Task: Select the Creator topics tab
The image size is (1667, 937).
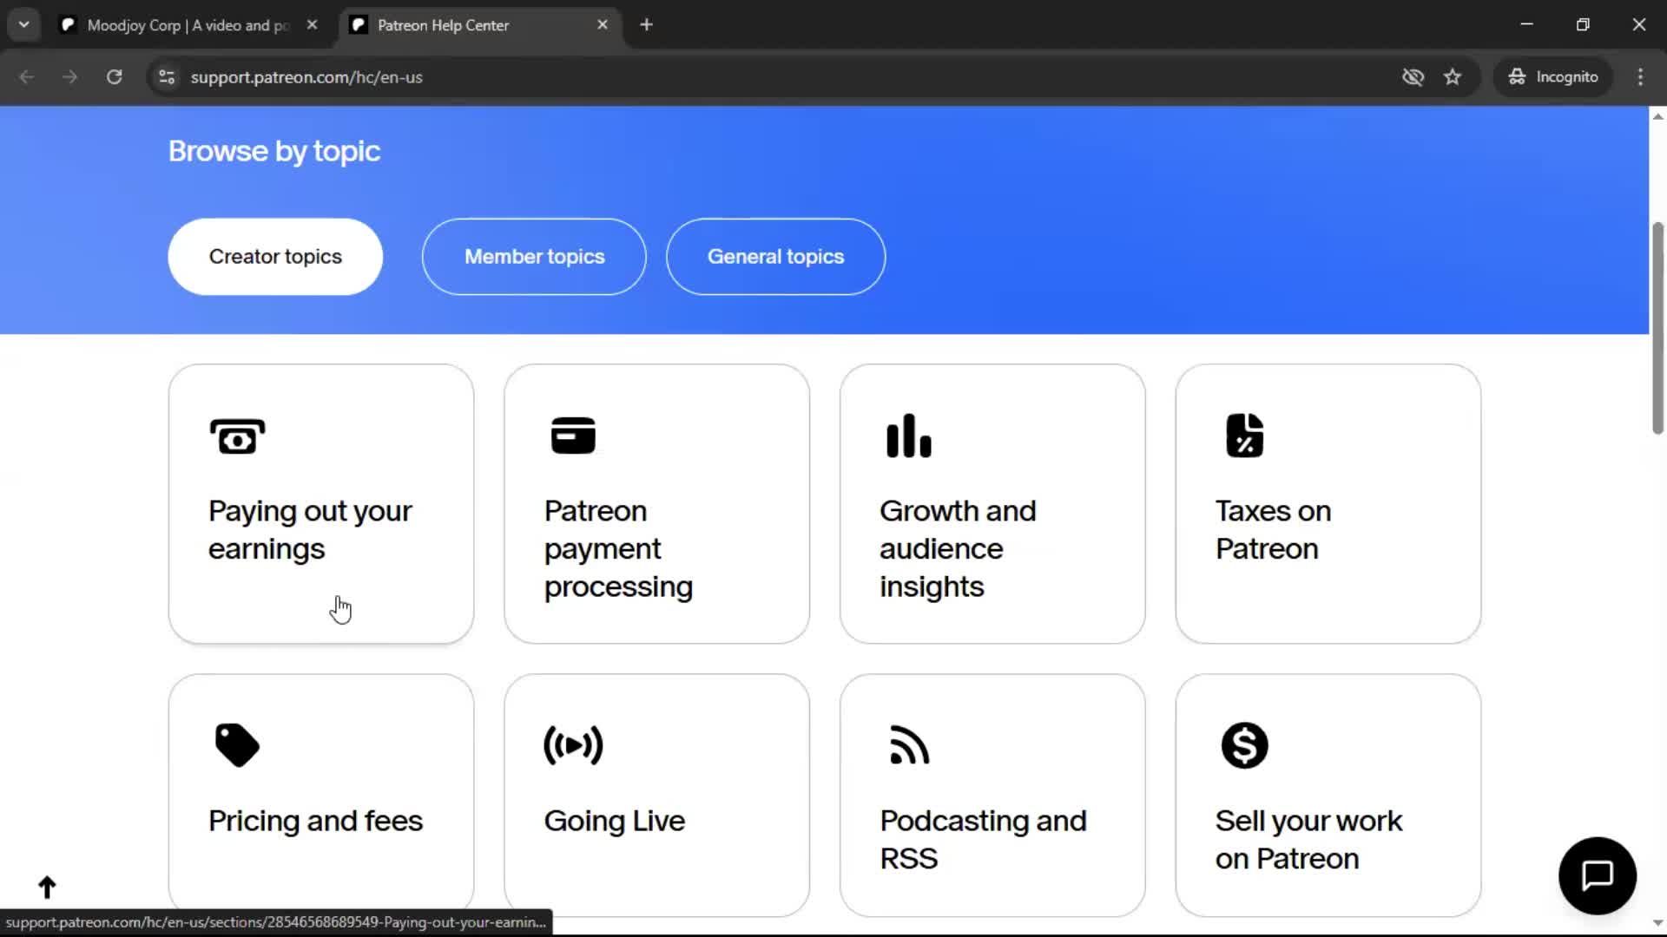Action: 275,257
